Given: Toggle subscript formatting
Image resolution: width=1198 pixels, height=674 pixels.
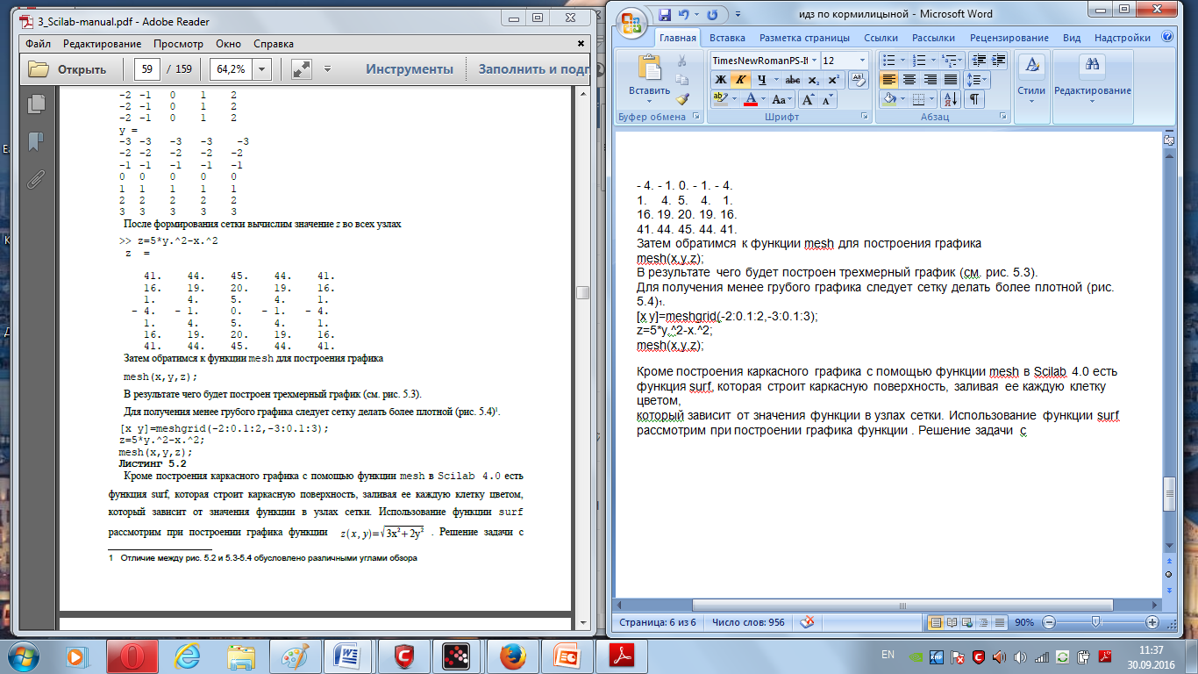Looking at the screenshot, I should 814,80.
